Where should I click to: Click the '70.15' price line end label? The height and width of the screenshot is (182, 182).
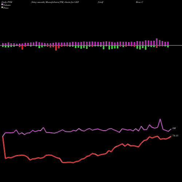coord(175,136)
